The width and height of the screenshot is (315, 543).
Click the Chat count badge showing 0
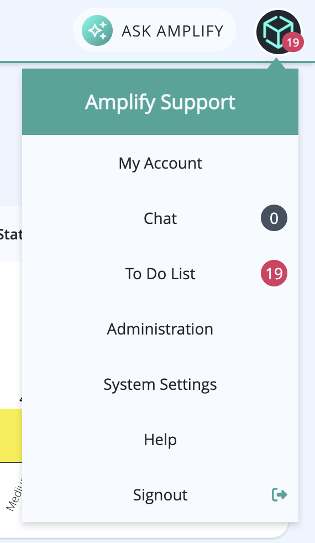coord(274,218)
